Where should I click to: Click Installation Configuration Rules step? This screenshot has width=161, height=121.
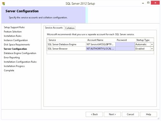pyautogui.click(x=20, y=62)
